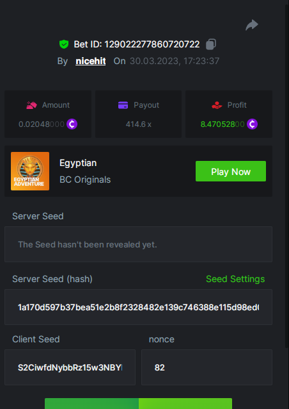
Task: Select the Server Seed (hash) field
Action: pos(138,307)
